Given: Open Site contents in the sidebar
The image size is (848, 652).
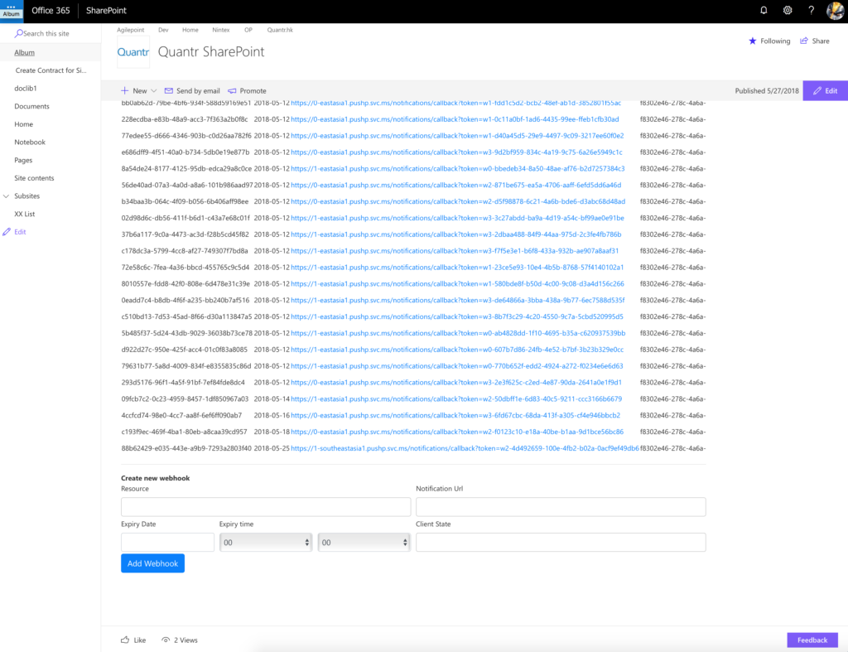Looking at the screenshot, I should click(x=34, y=179).
